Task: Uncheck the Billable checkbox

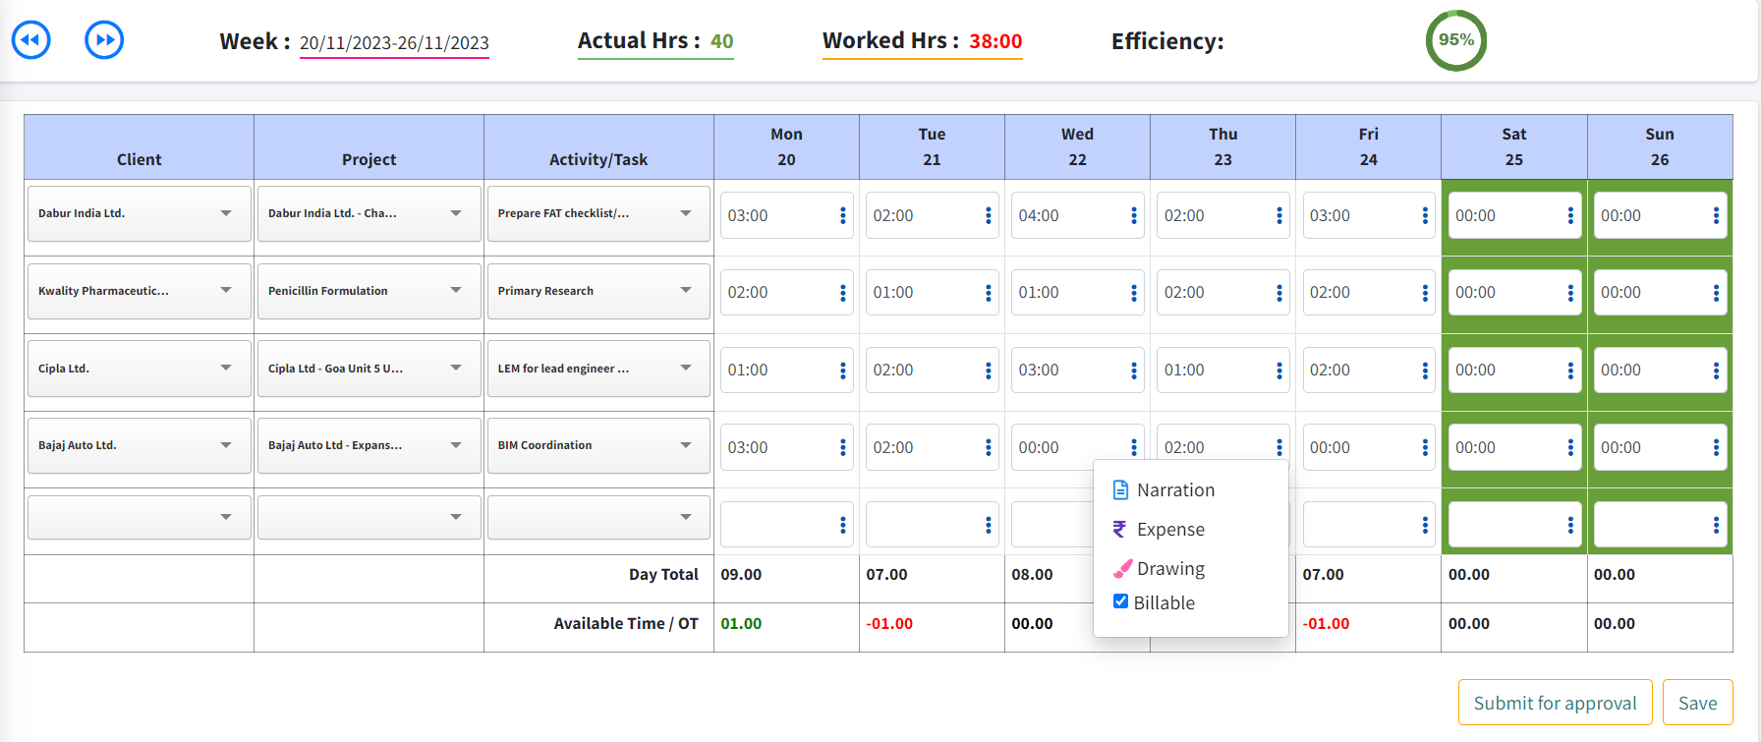Action: click(1120, 601)
